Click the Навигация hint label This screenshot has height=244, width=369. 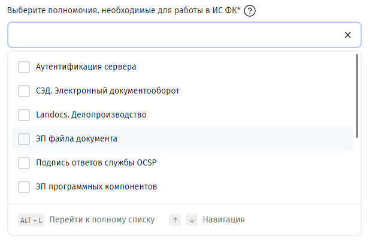tap(224, 220)
